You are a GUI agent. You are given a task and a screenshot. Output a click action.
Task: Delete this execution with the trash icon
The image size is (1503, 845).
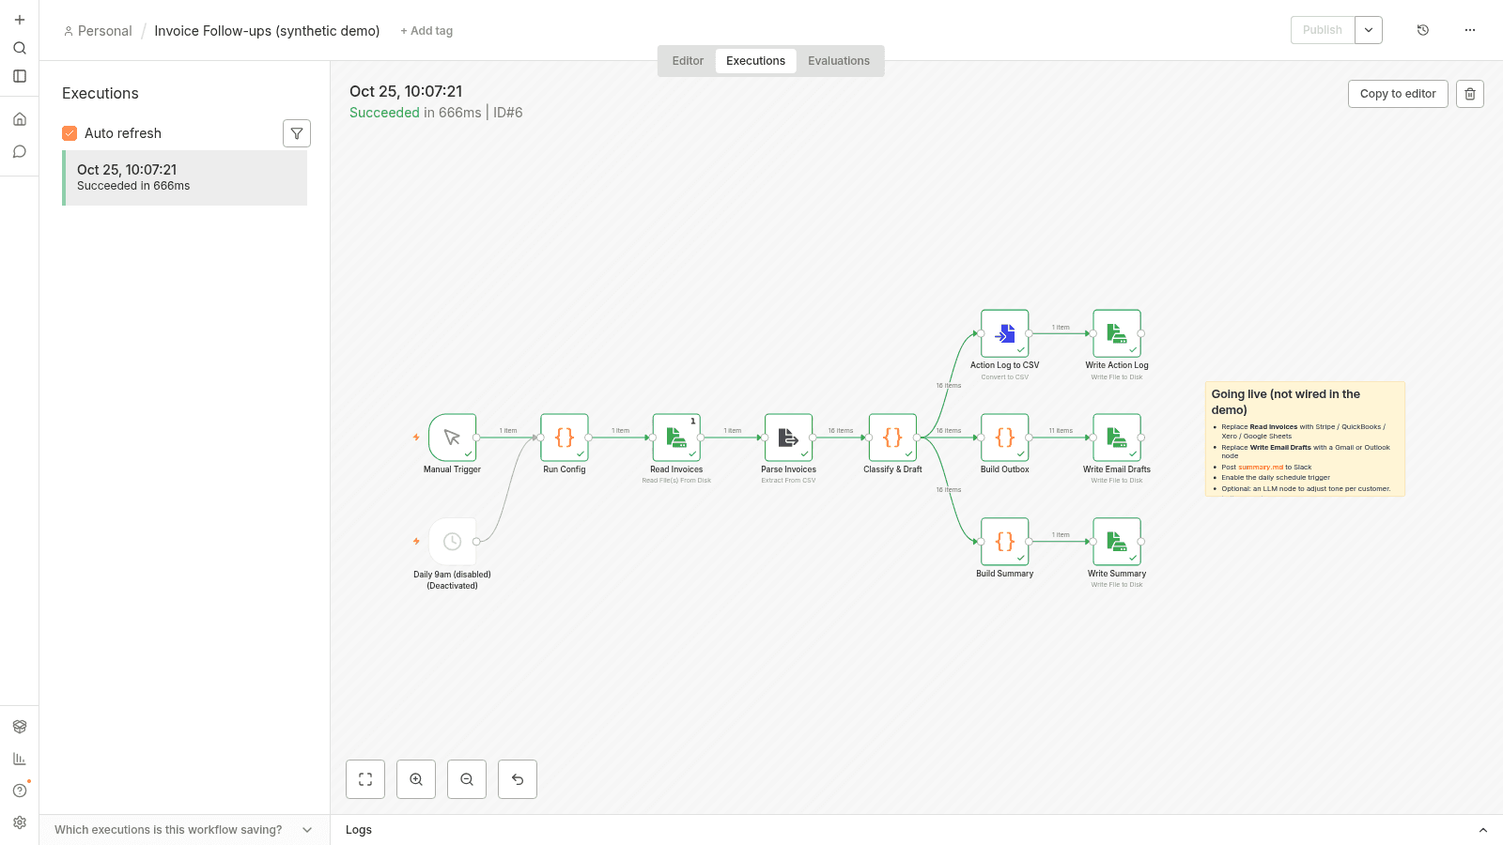click(1470, 94)
